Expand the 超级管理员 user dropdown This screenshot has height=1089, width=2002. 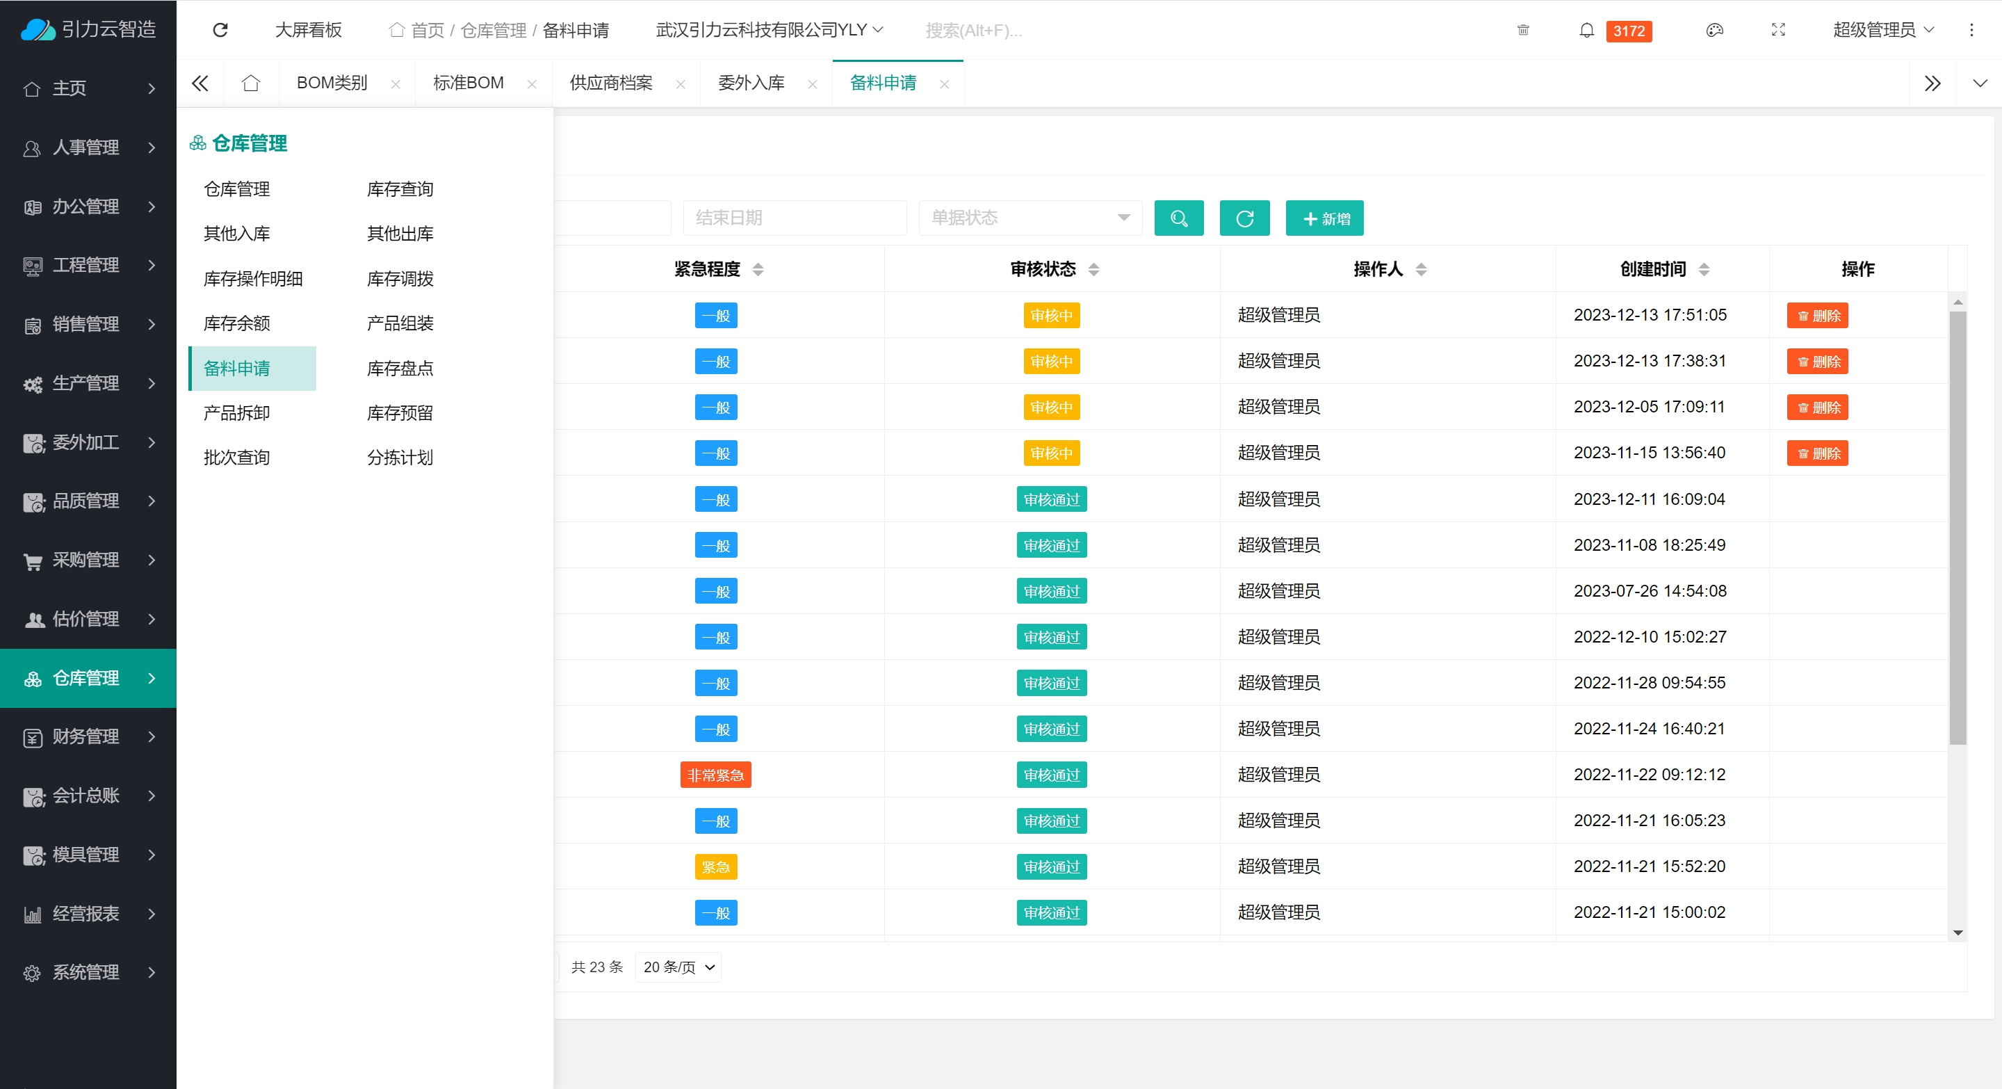1882,31
